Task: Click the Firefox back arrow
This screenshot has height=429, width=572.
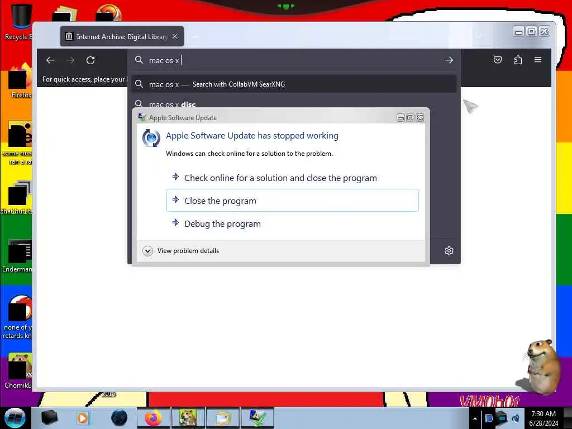Action: (x=50, y=60)
